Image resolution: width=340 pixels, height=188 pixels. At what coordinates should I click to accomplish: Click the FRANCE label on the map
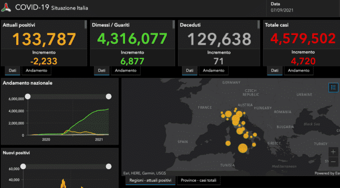tap(205, 108)
